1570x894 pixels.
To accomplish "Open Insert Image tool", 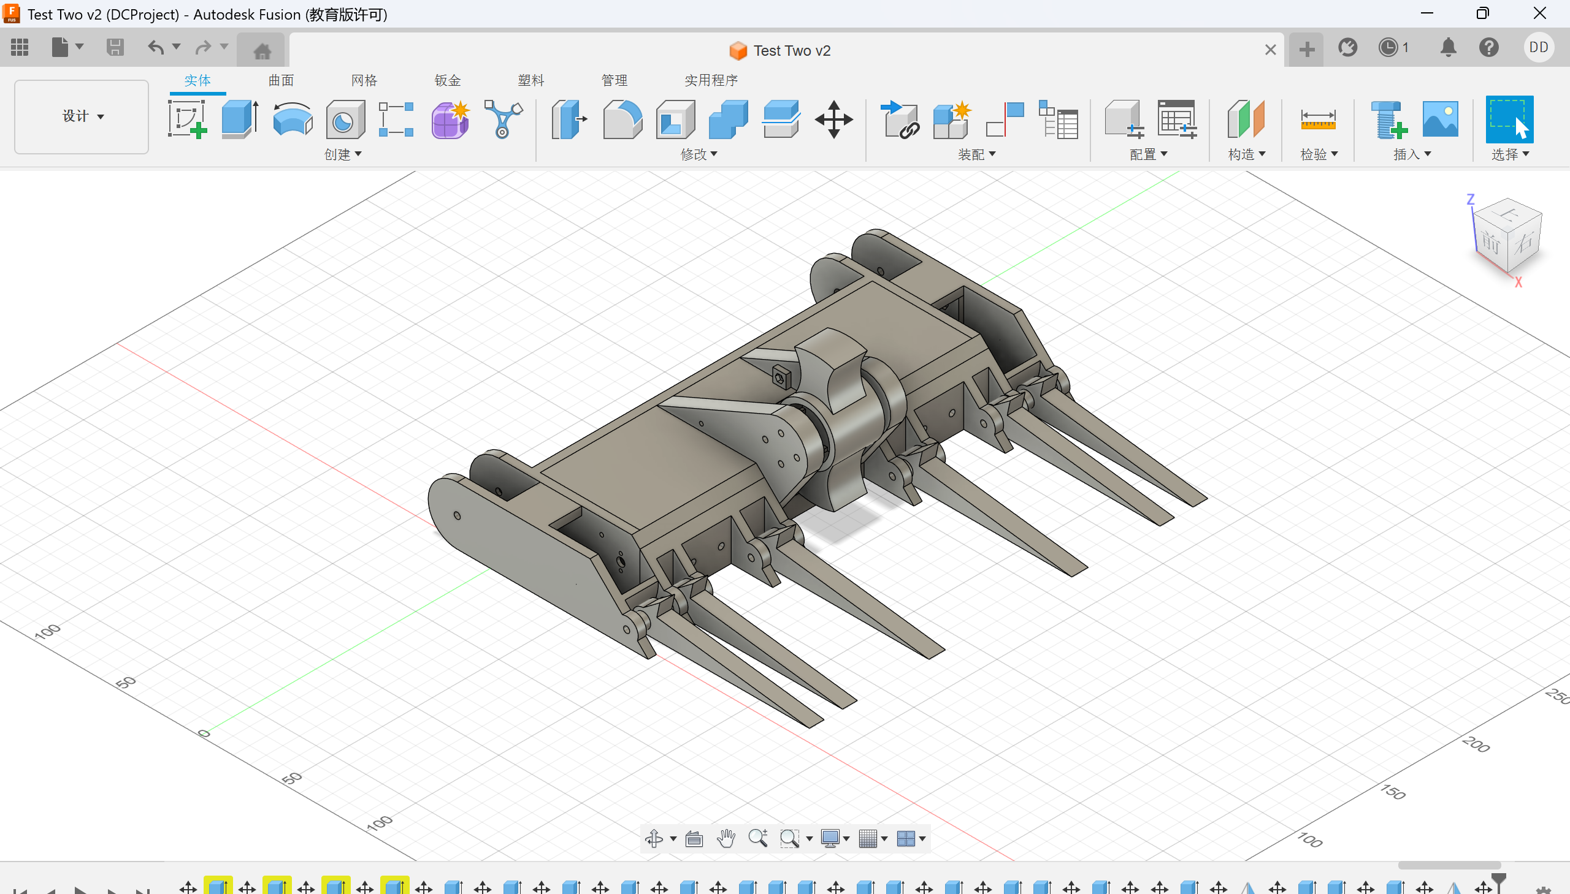I will (1440, 119).
